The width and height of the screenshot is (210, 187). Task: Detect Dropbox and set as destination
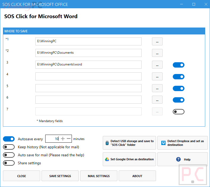click(x=183, y=143)
